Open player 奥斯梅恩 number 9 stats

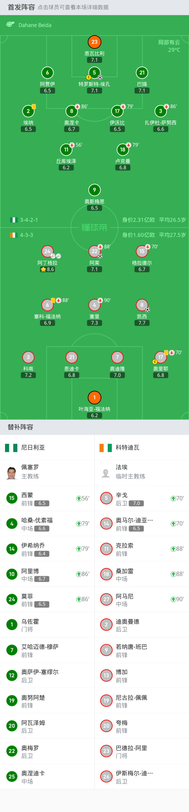tap(94, 190)
